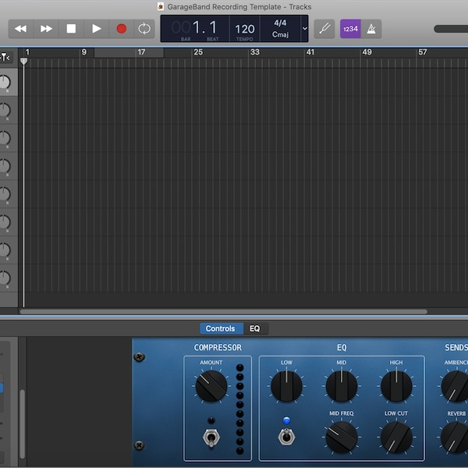Start recording with the red Record button
The height and width of the screenshot is (468, 468).
(121, 29)
